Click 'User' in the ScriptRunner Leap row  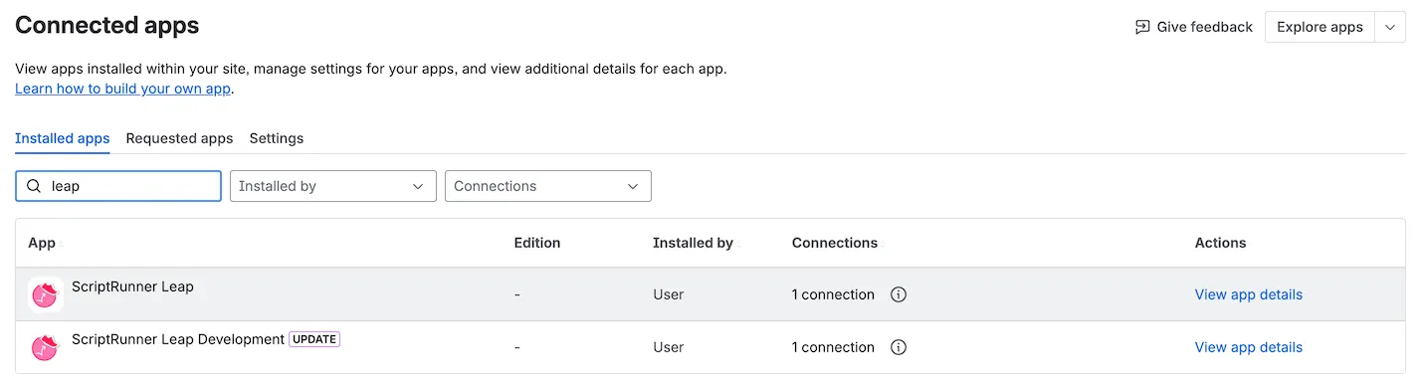(668, 294)
